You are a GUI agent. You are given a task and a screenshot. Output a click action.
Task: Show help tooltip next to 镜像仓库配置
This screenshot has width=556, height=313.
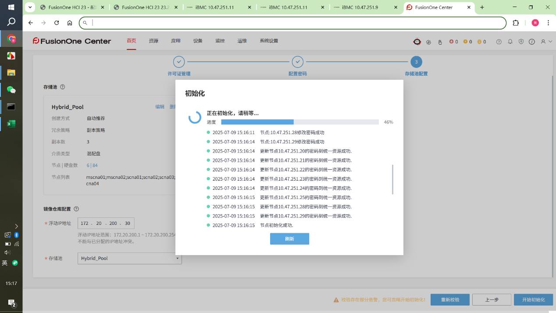pyautogui.click(x=76, y=209)
